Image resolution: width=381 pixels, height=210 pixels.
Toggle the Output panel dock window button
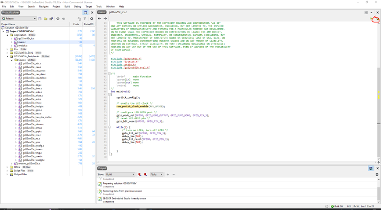click(x=371, y=168)
